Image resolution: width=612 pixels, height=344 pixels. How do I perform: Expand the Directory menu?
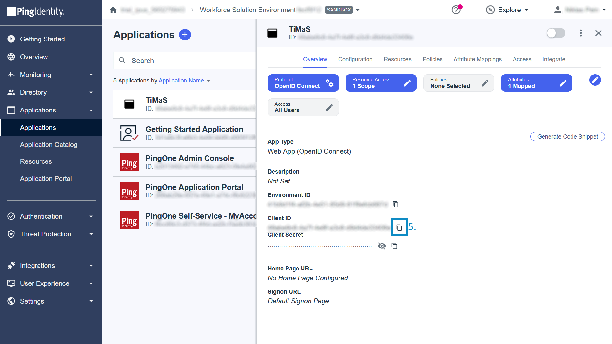(91, 92)
